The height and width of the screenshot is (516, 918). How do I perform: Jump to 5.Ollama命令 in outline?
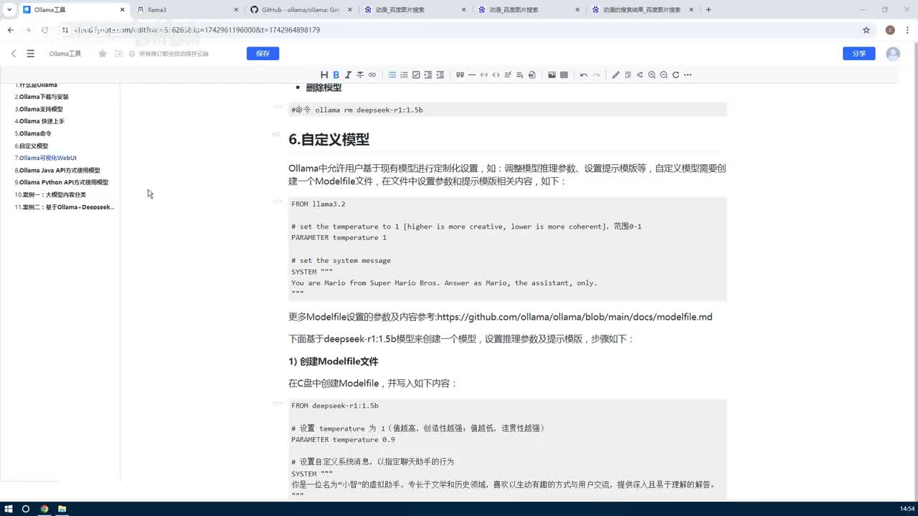(x=33, y=133)
